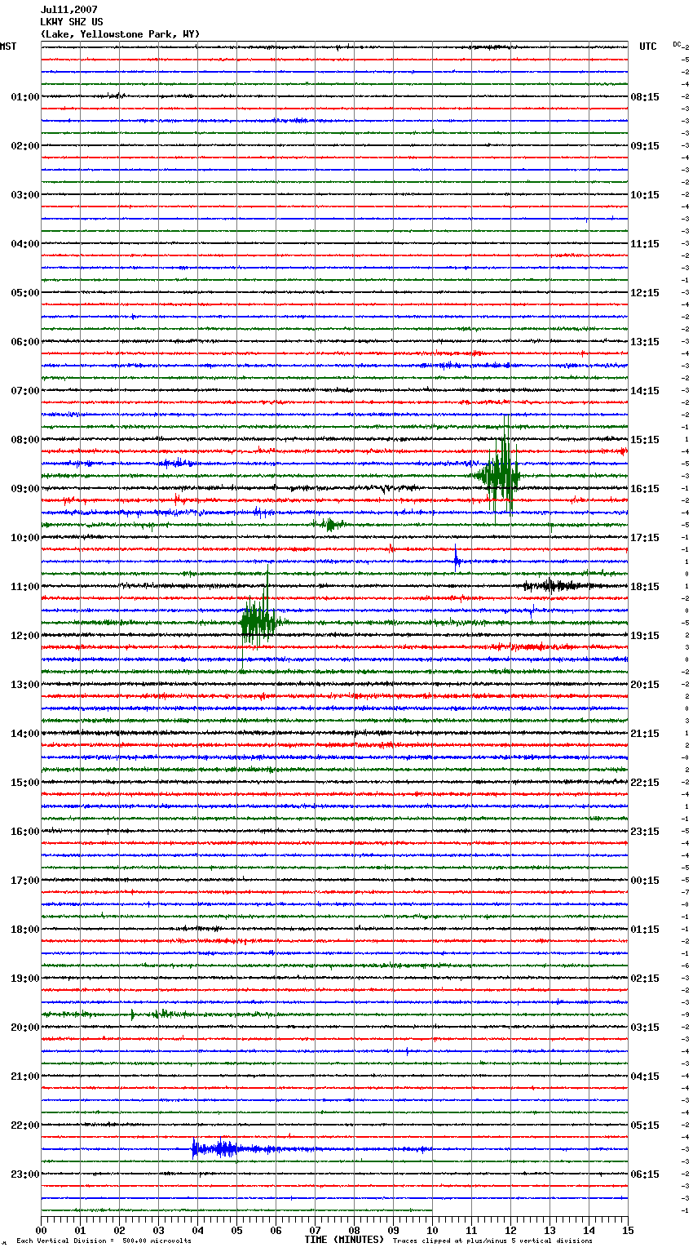Select the 01:00 MST time label

[24, 97]
